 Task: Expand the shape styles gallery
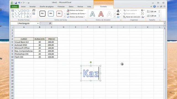point(65,17)
